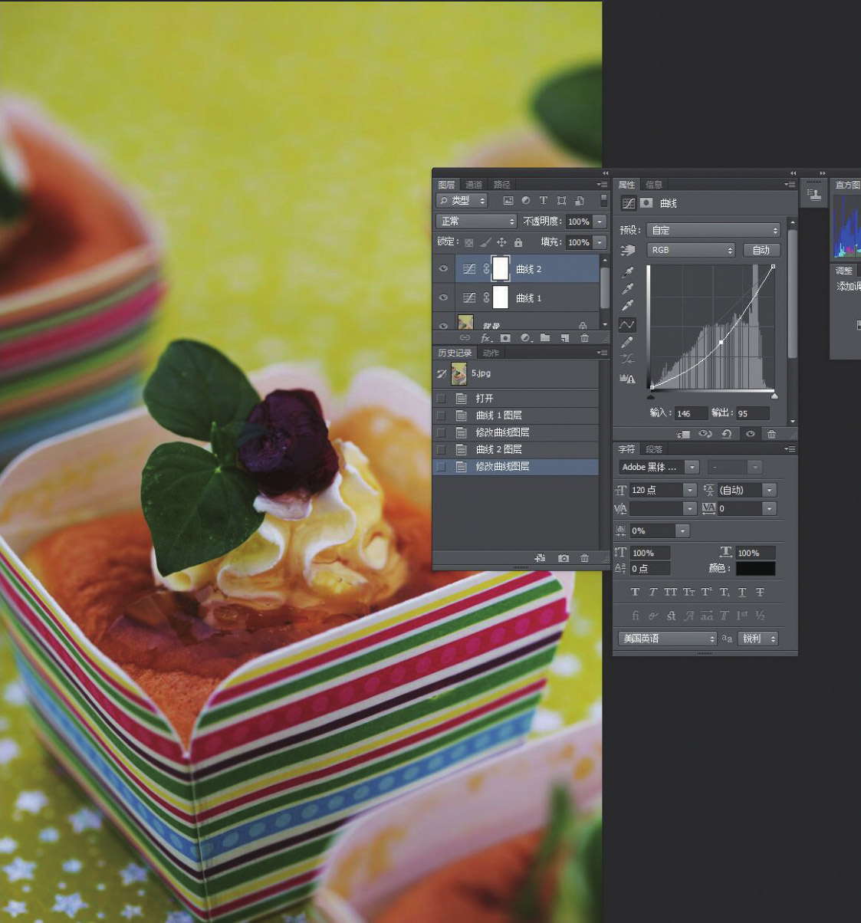Open the RGB channel dropdown

pyautogui.click(x=692, y=250)
